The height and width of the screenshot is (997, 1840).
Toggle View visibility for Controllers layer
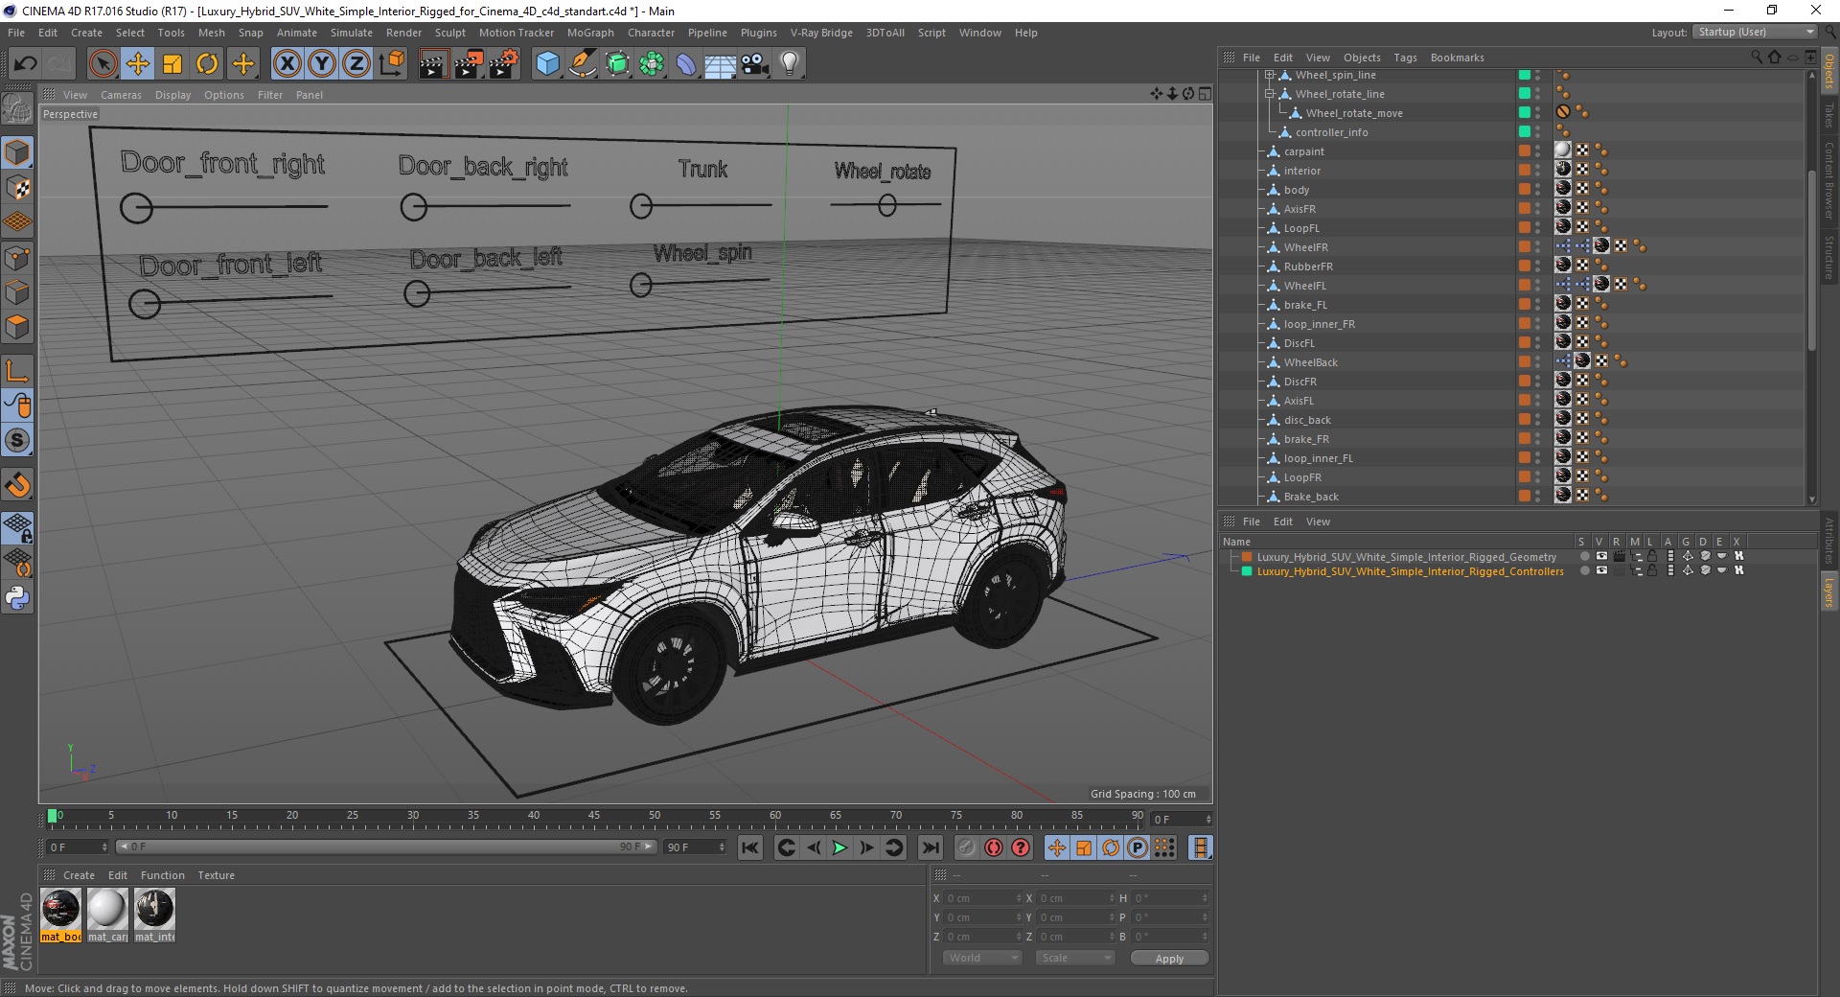1601,570
